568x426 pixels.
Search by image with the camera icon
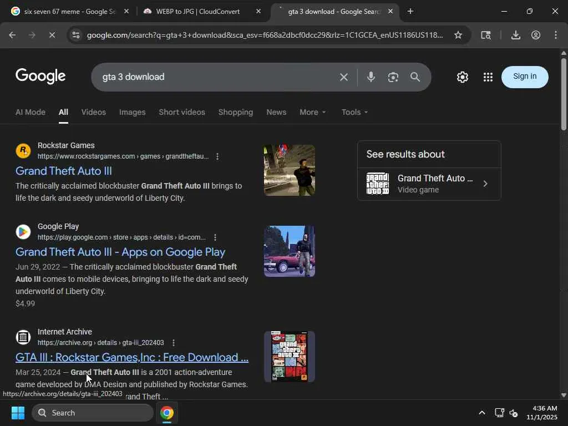pyautogui.click(x=393, y=77)
